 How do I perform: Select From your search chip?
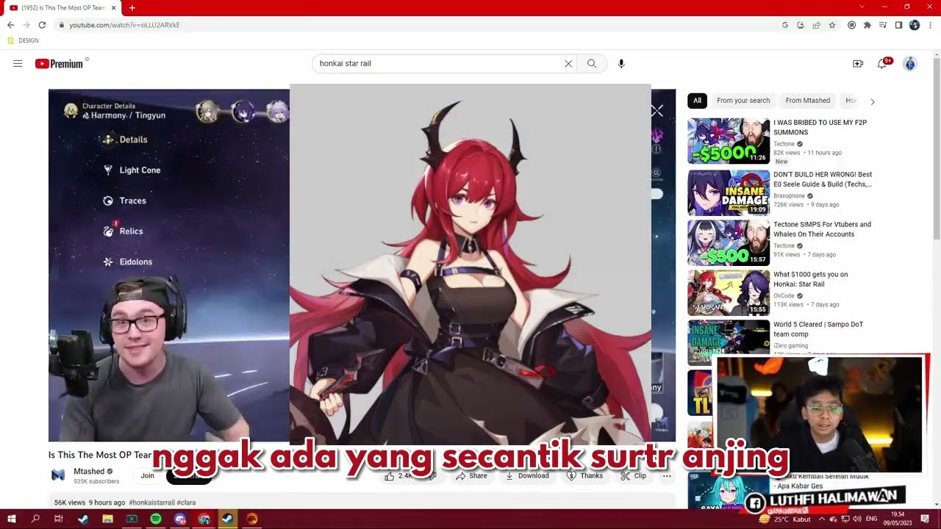point(743,101)
